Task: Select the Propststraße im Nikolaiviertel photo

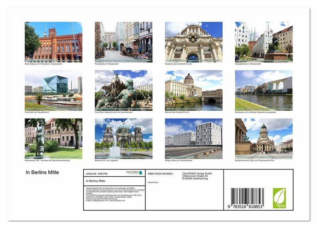Action: click(x=123, y=42)
